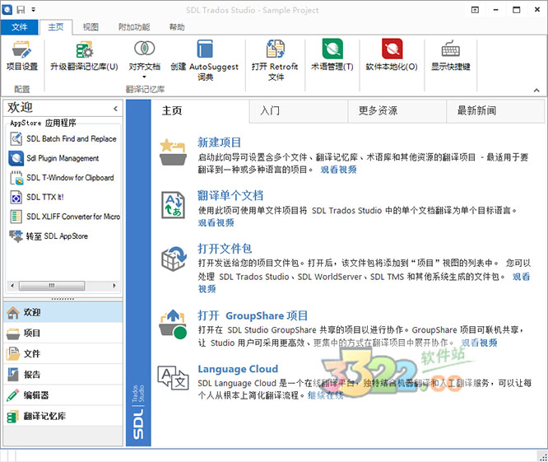
Task: Open SDL TTX It! app
Action: (37, 198)
